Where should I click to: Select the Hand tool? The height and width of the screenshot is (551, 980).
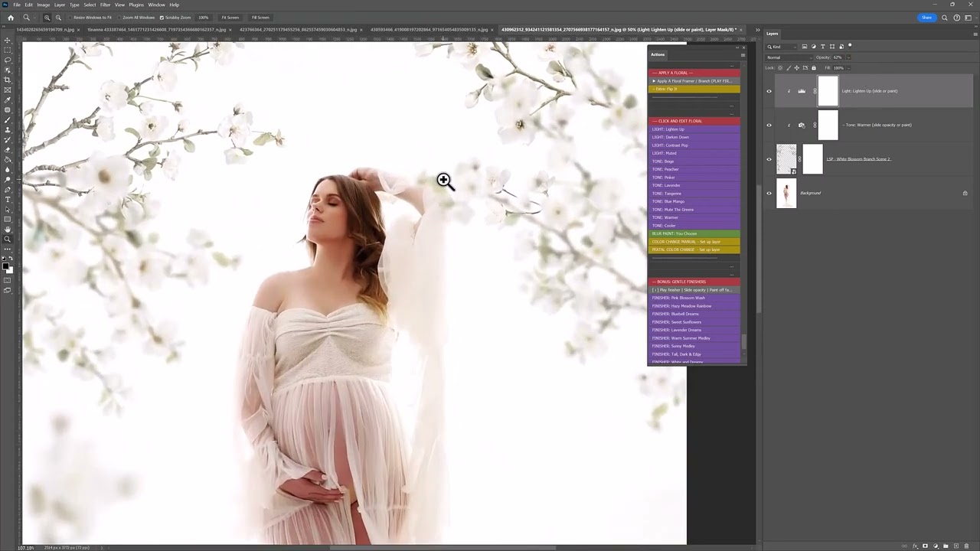click(8, 230)
